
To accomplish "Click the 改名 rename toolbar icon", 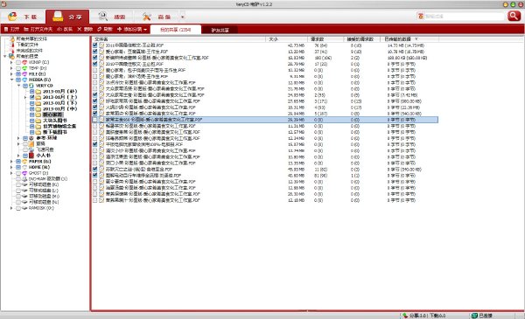I will [59, 30].
